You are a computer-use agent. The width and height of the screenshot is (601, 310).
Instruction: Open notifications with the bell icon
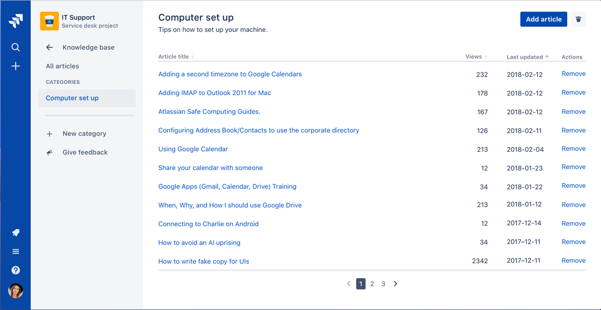tap(16, 232)
